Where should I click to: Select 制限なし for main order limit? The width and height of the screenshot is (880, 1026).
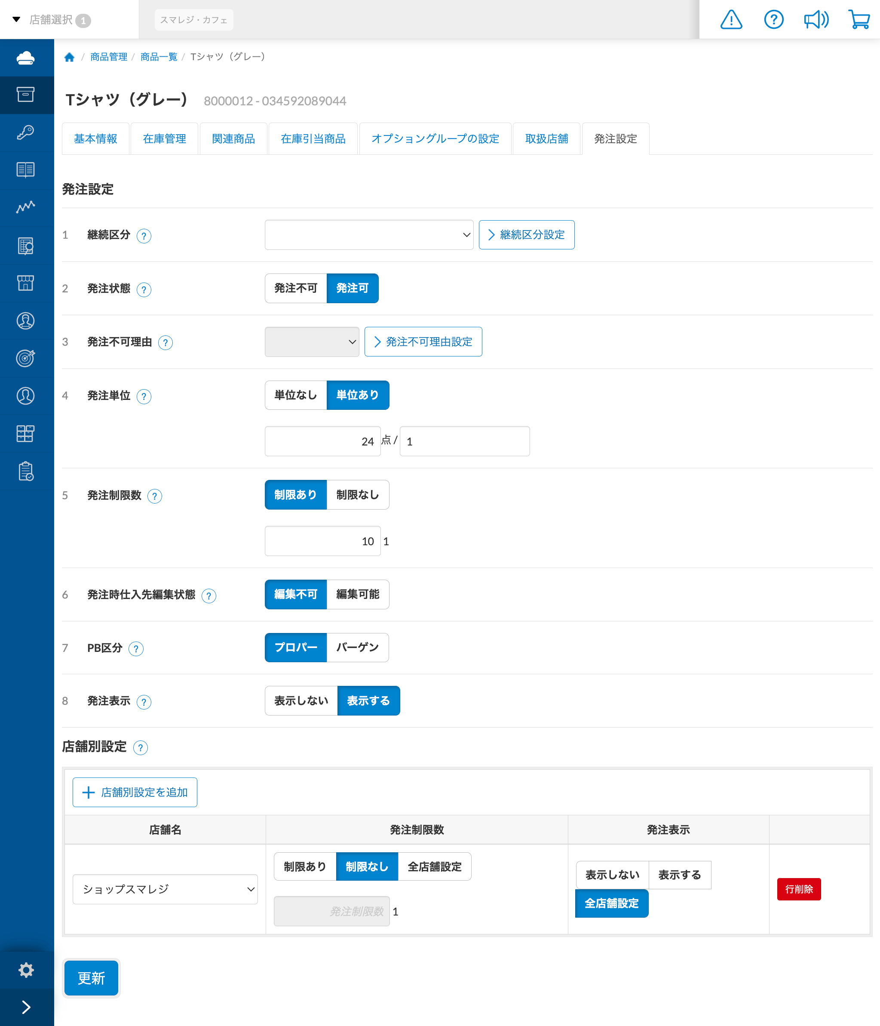point(358,495)
